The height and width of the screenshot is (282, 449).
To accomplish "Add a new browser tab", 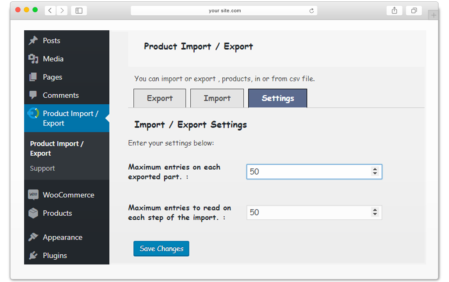I will tap(434, 15).
